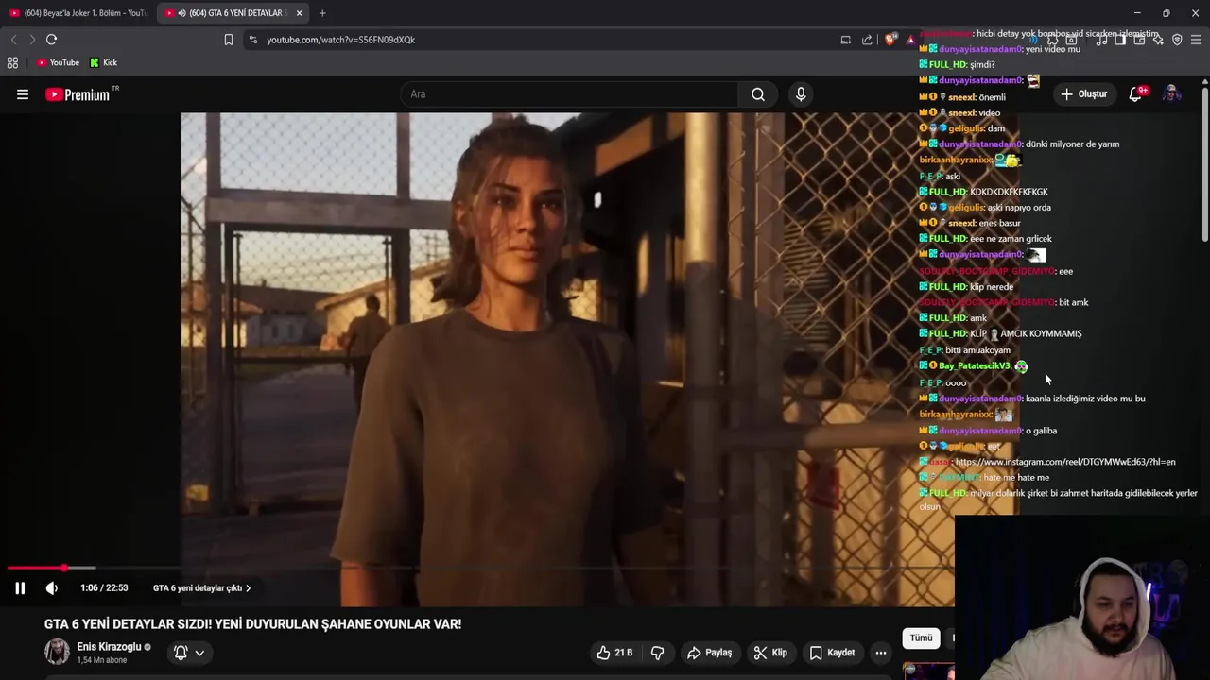The height and width of the screenshot is (680, 1210).
Task: Close the GTA 6 YENİ DETAYLAR tab
Action: coord(299,13)
